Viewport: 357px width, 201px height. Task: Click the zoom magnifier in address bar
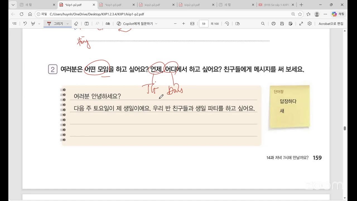(x=293, y=14)
